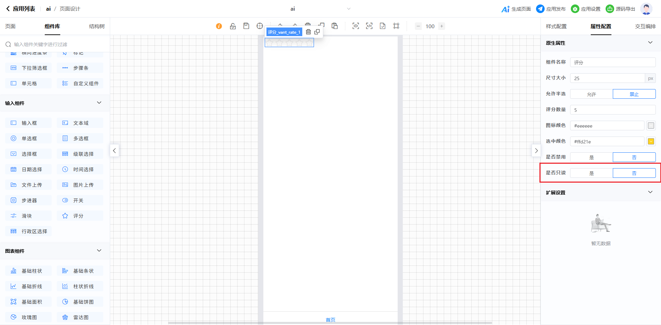
Task: Duplicate the selected 评分_vant_rate_1 component
Action: point(317,32)
